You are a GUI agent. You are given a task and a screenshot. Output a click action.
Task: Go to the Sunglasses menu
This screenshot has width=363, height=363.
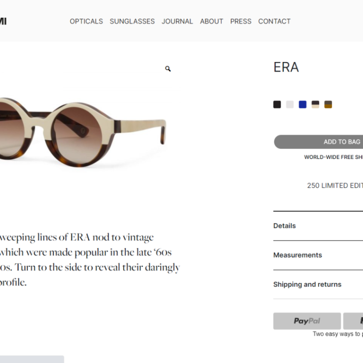pyautogui.click(x=132, y=21)
